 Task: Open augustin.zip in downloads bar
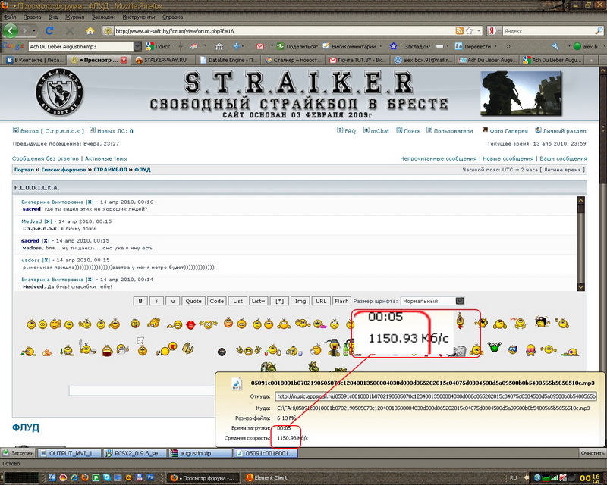pos(200,453)
